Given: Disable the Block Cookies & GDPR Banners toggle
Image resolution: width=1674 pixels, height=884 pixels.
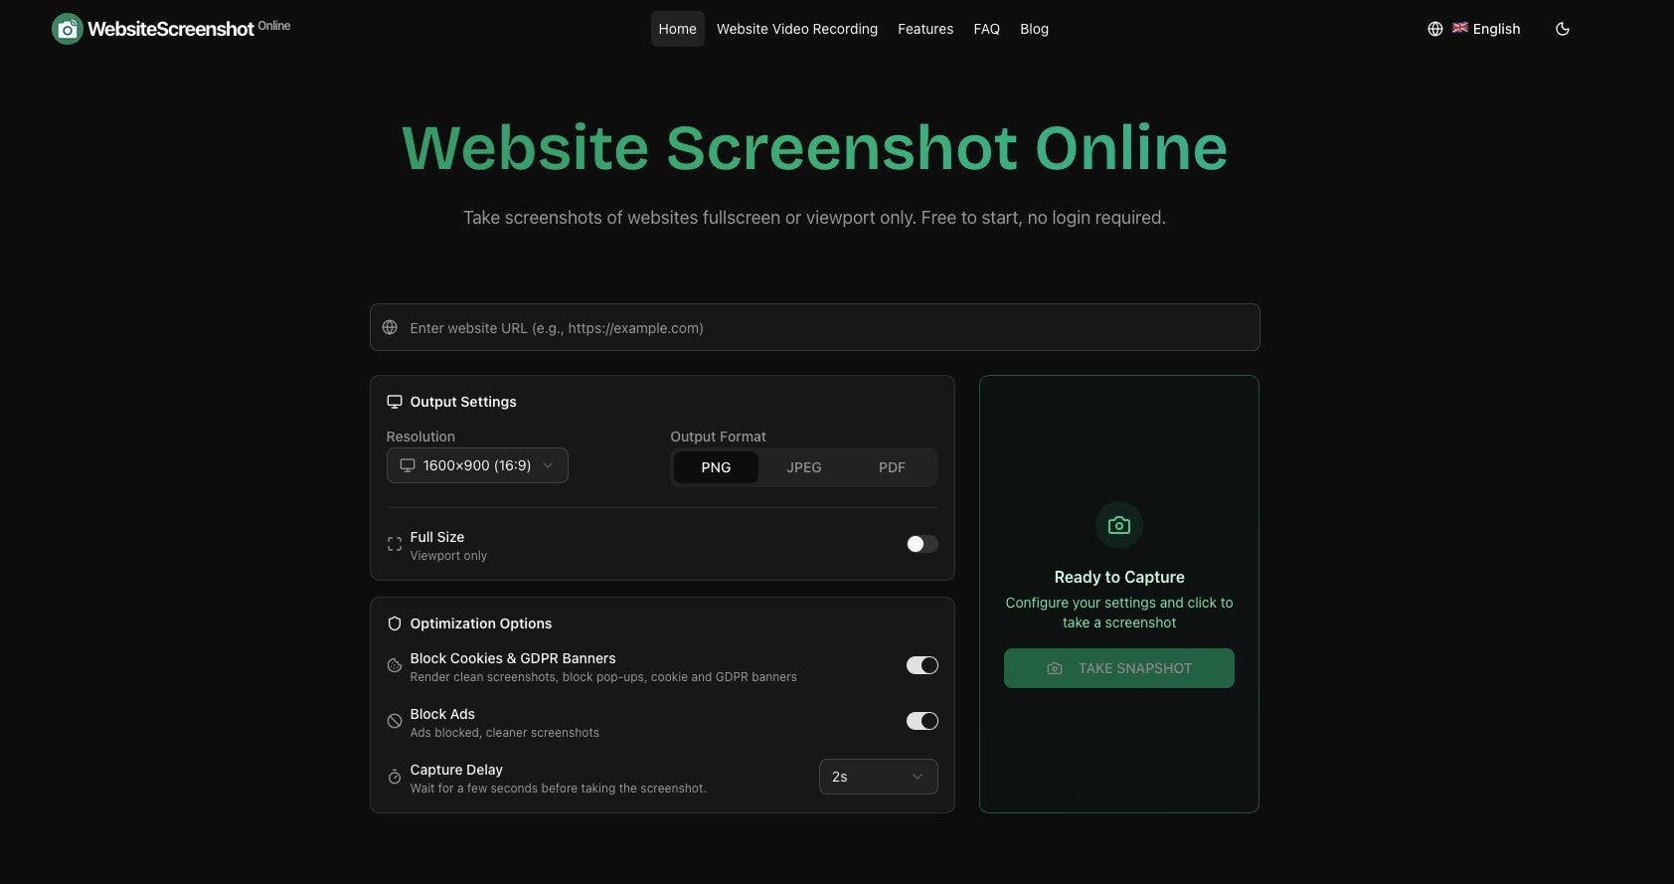Looking at the screenshot, I should pos(921,665).
